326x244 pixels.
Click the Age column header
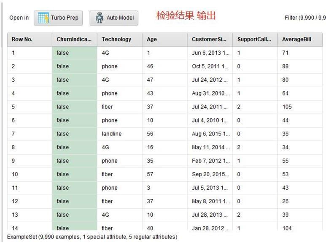click(152, 40)
